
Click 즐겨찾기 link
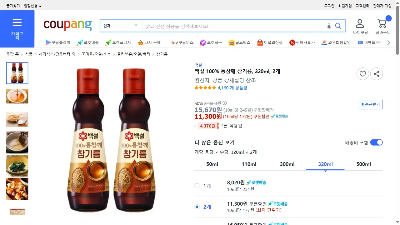tap(13, 6)
